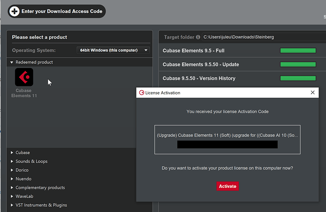Image resolution: width=326 pixels, height=212 pixels.
Task: Expand the Complementary products category
Action: click(12, 187)
